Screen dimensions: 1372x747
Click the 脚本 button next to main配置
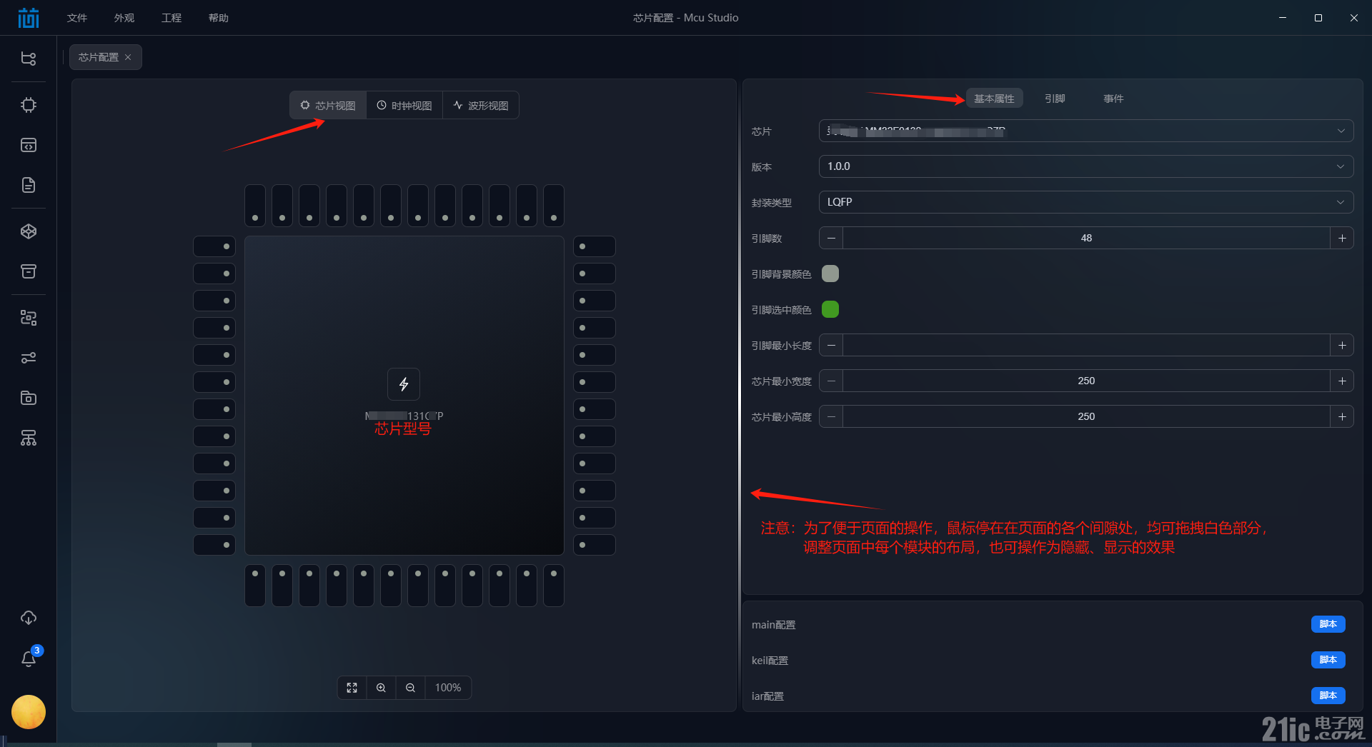click(x=1328, y=623)
